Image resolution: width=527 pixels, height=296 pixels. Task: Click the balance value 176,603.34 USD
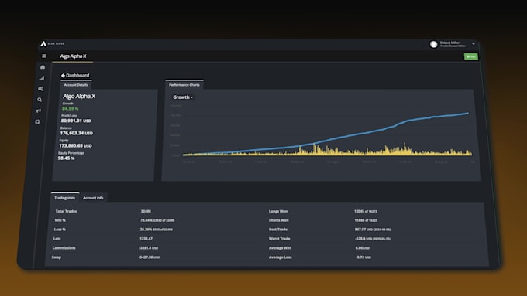pos(76,133)
